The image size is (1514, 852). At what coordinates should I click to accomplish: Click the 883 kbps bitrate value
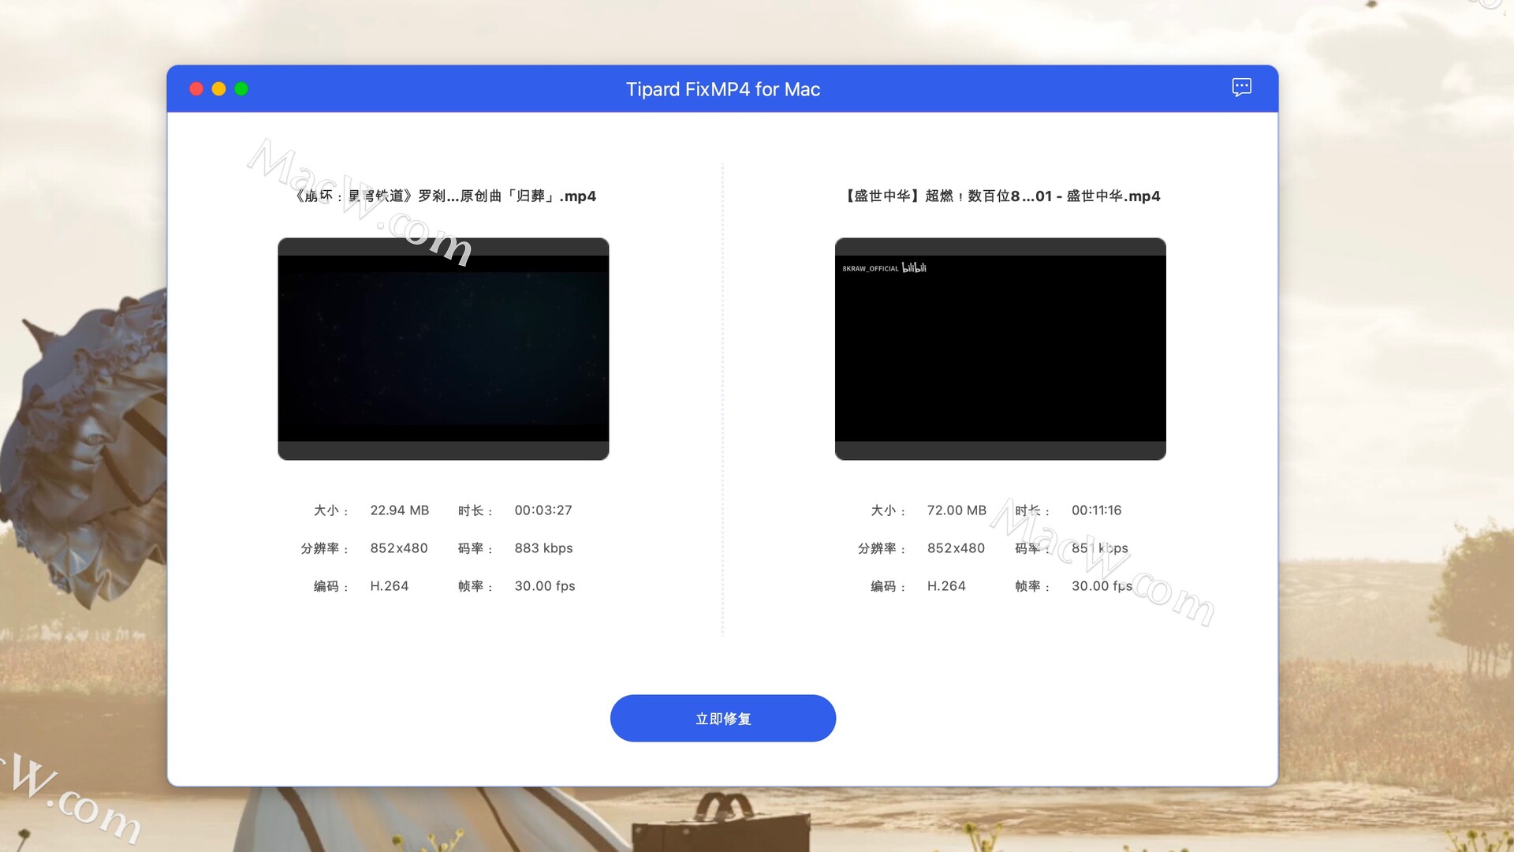[543, 548]
